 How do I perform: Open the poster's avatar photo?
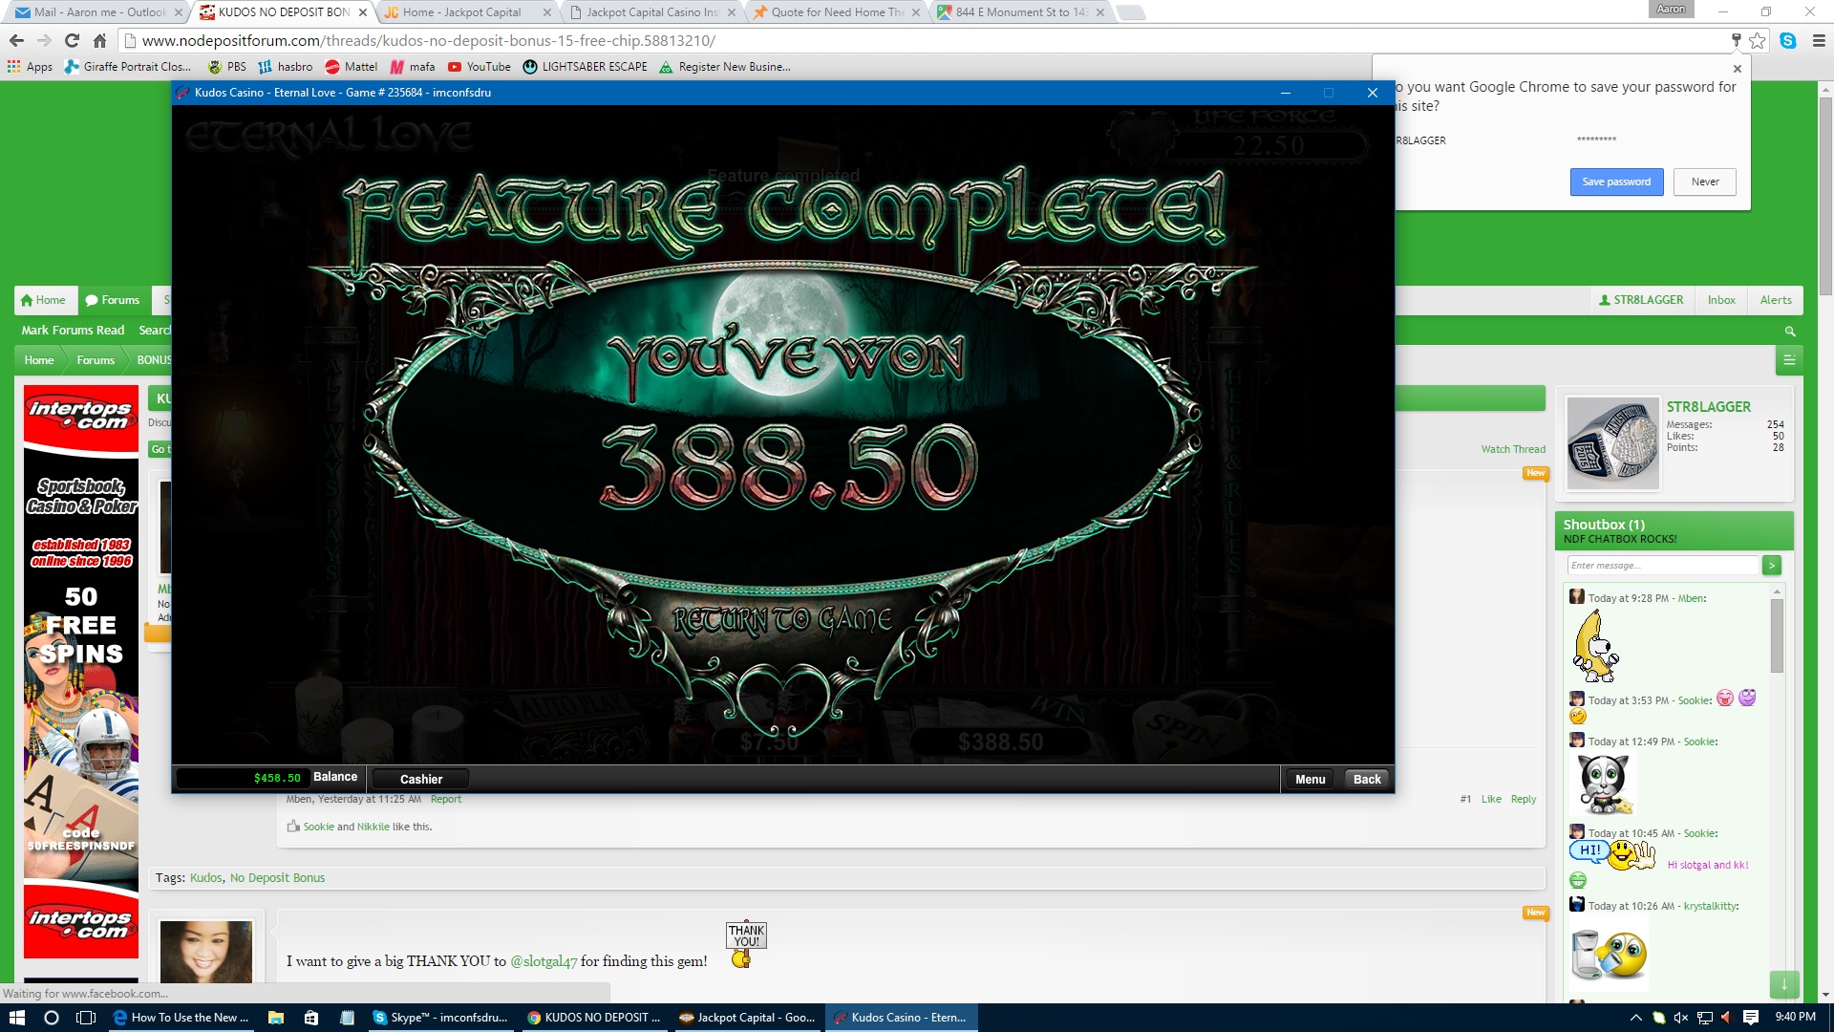click(205, 952)
